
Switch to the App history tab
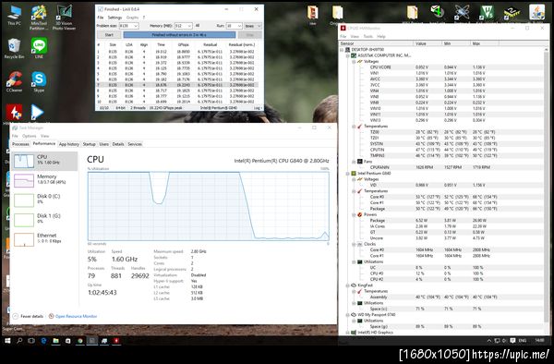pos(69,144)
